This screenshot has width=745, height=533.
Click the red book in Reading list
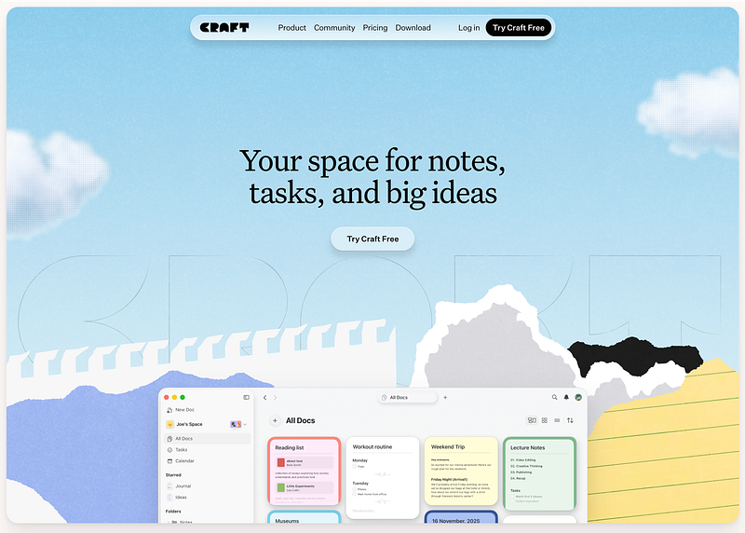point(281,462)
